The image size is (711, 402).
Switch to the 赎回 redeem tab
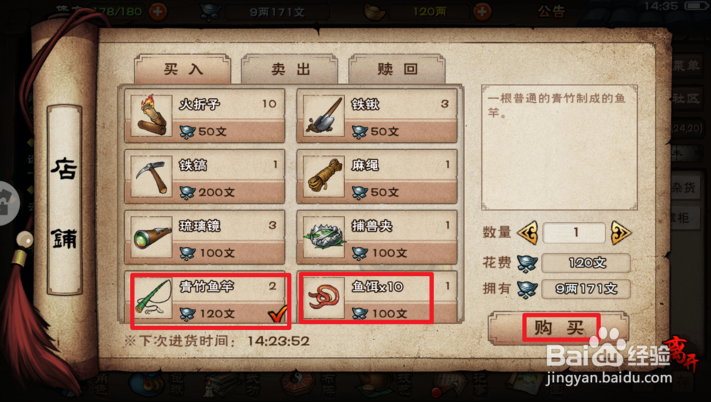click(397, 69)
